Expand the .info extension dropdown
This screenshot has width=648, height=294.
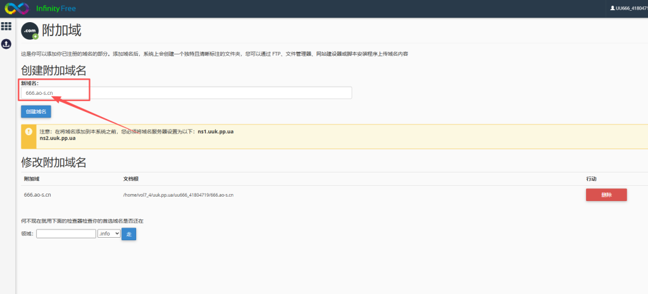109,234
